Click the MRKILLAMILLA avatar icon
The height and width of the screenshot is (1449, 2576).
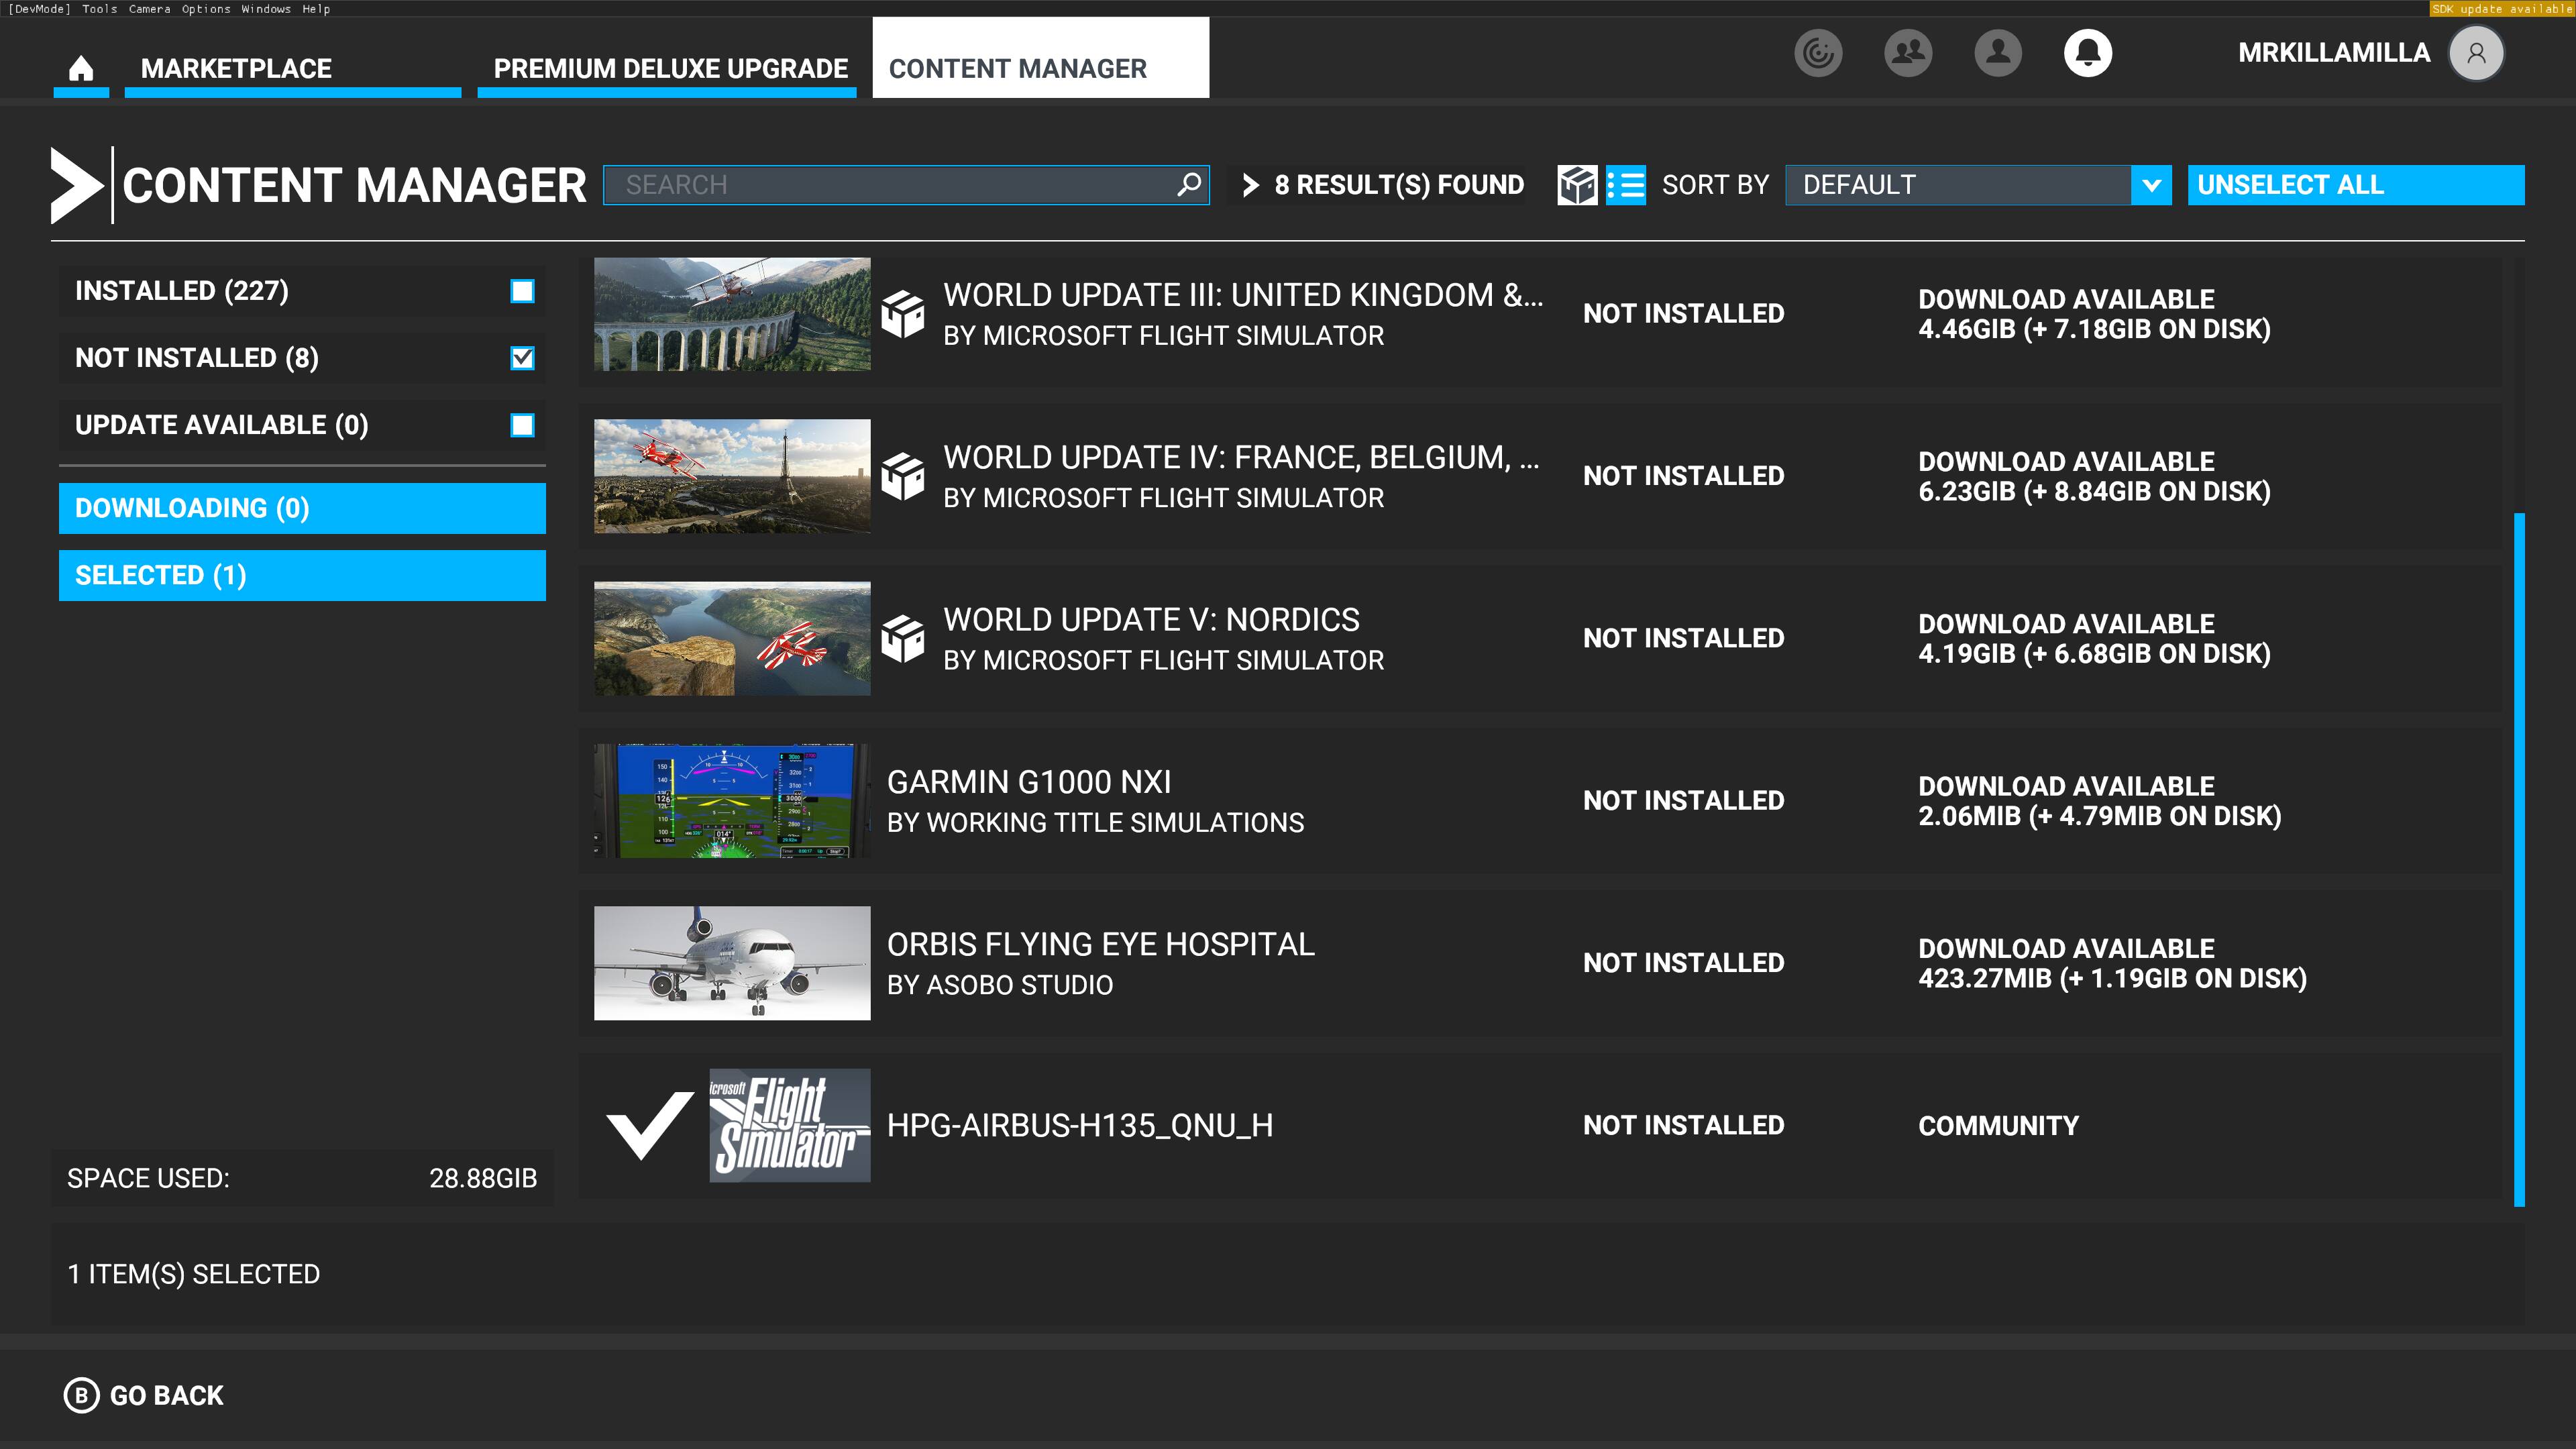2475,53
